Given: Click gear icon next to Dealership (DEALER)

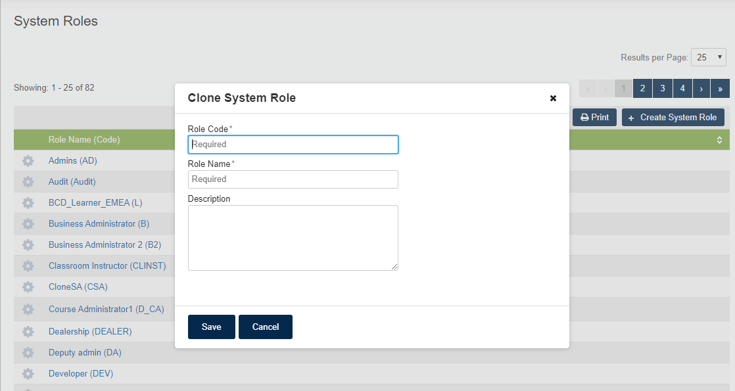Looking at the screenshot, I should pyautogui.click(x=28, y=331).
